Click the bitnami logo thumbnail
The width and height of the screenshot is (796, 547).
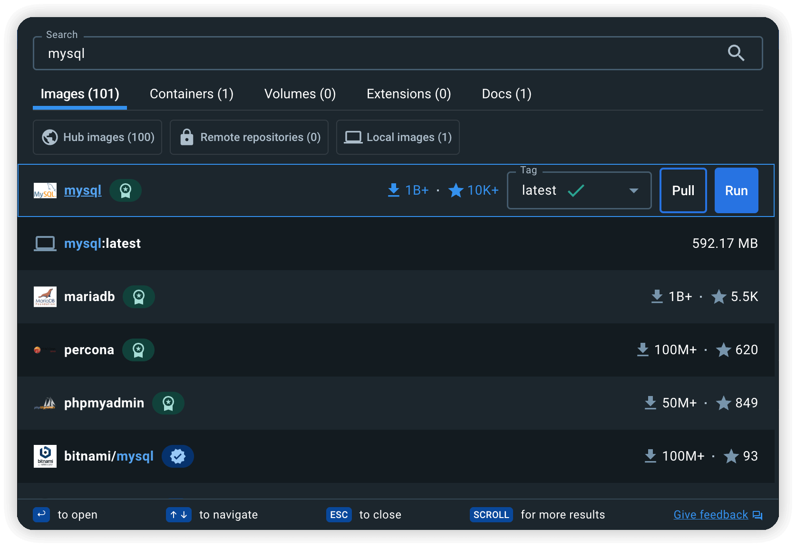pyautogui.click(x=45, y=456)
